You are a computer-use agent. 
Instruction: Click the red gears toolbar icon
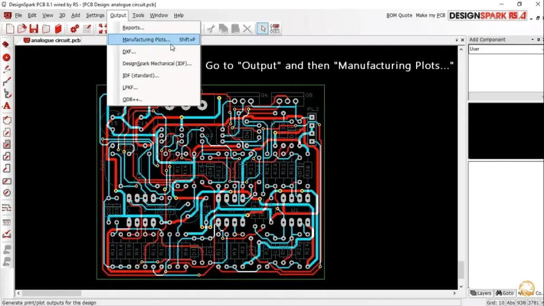[75, 29]
